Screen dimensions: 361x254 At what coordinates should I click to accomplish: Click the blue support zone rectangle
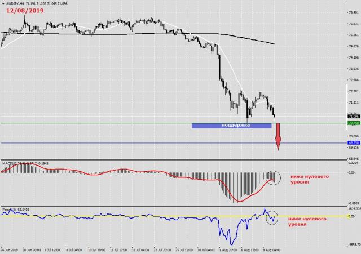point(231,125)
